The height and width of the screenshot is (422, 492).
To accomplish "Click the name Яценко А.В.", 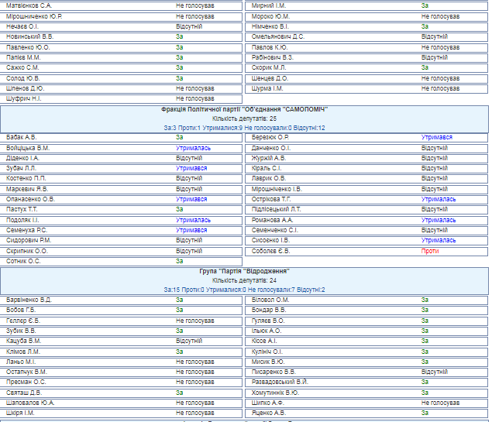I will pos(269,413).
